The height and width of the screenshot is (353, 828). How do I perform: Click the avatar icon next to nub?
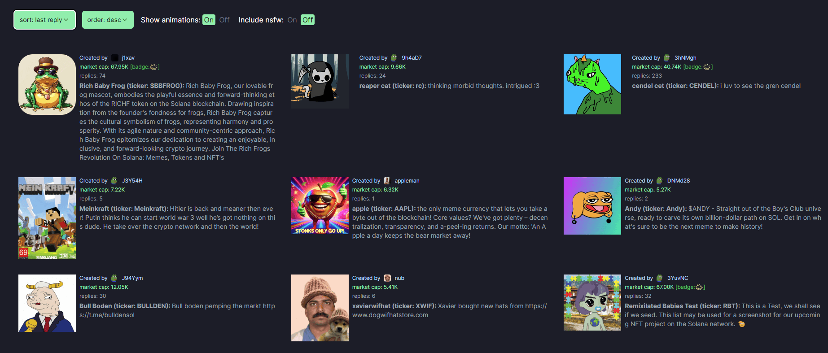[x=387, y=278]
